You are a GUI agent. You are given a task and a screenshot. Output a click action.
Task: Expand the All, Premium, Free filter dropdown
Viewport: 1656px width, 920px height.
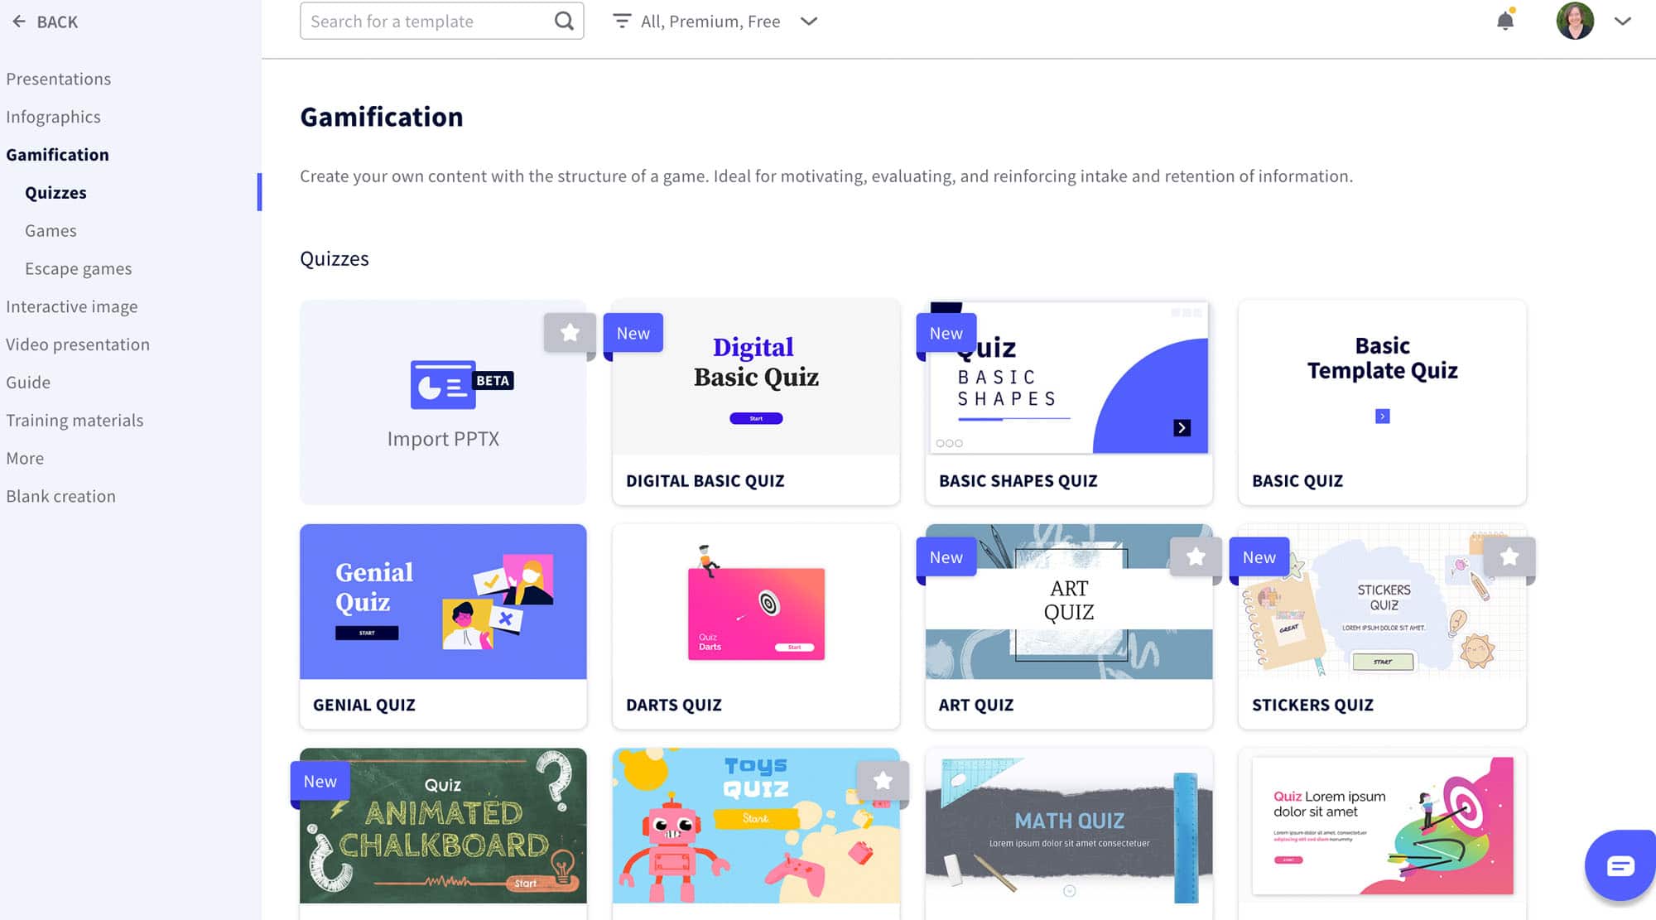point(809,22)
